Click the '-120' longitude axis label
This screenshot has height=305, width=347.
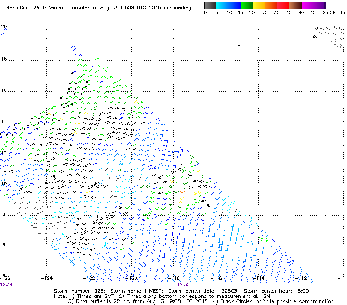[x=131, y=278]
